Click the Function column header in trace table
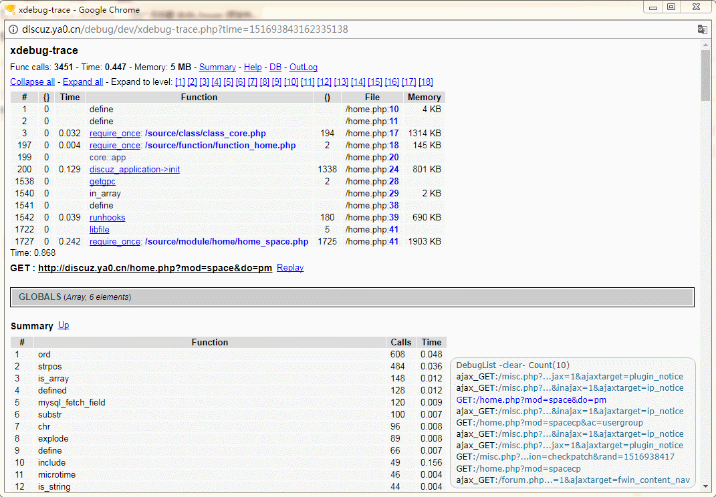The height and width of the screenshot is (497, 716). [199, 98]
